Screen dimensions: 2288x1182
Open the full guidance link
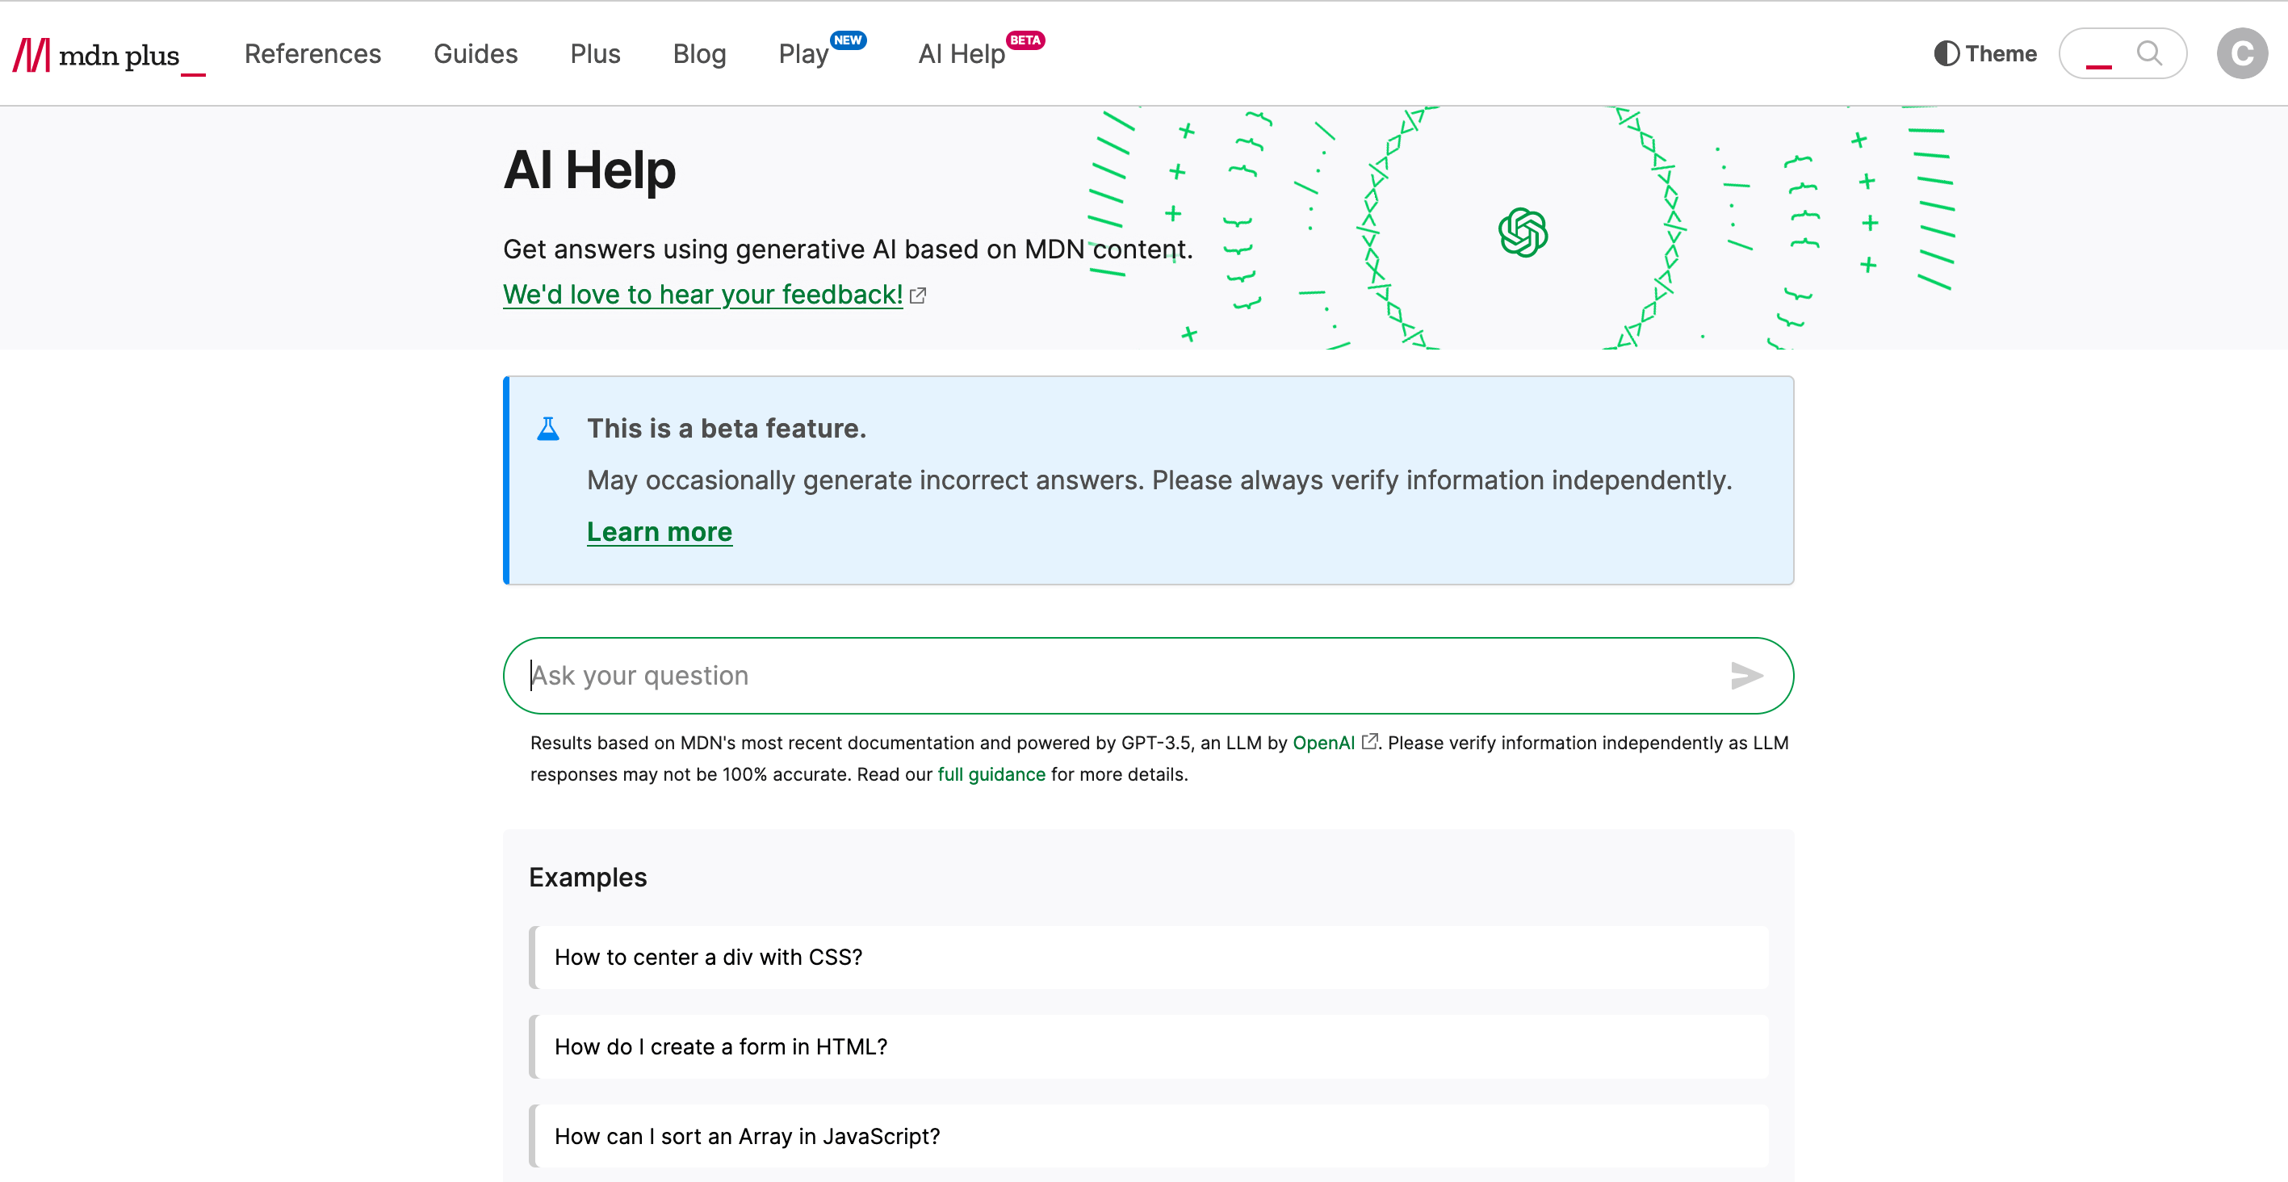(991, 773)
